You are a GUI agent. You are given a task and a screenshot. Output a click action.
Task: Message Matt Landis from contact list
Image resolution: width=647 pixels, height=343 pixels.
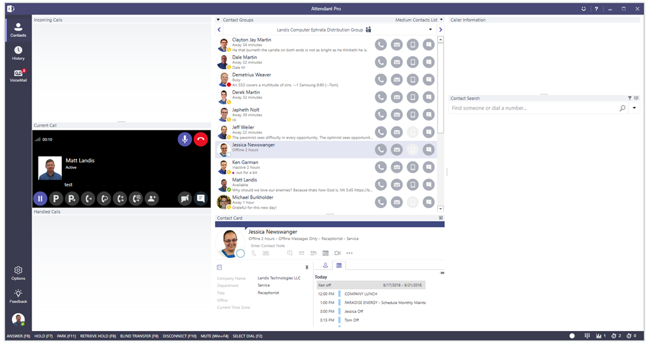[x=429, y=185]
